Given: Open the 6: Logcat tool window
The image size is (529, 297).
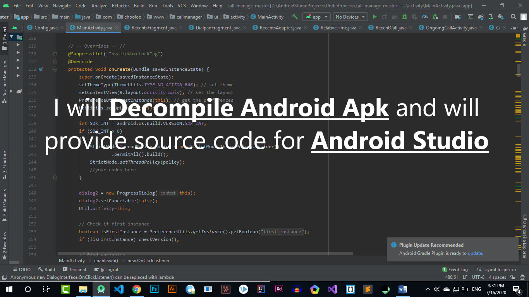Looking at the screenshot, I should coord(106,270).
